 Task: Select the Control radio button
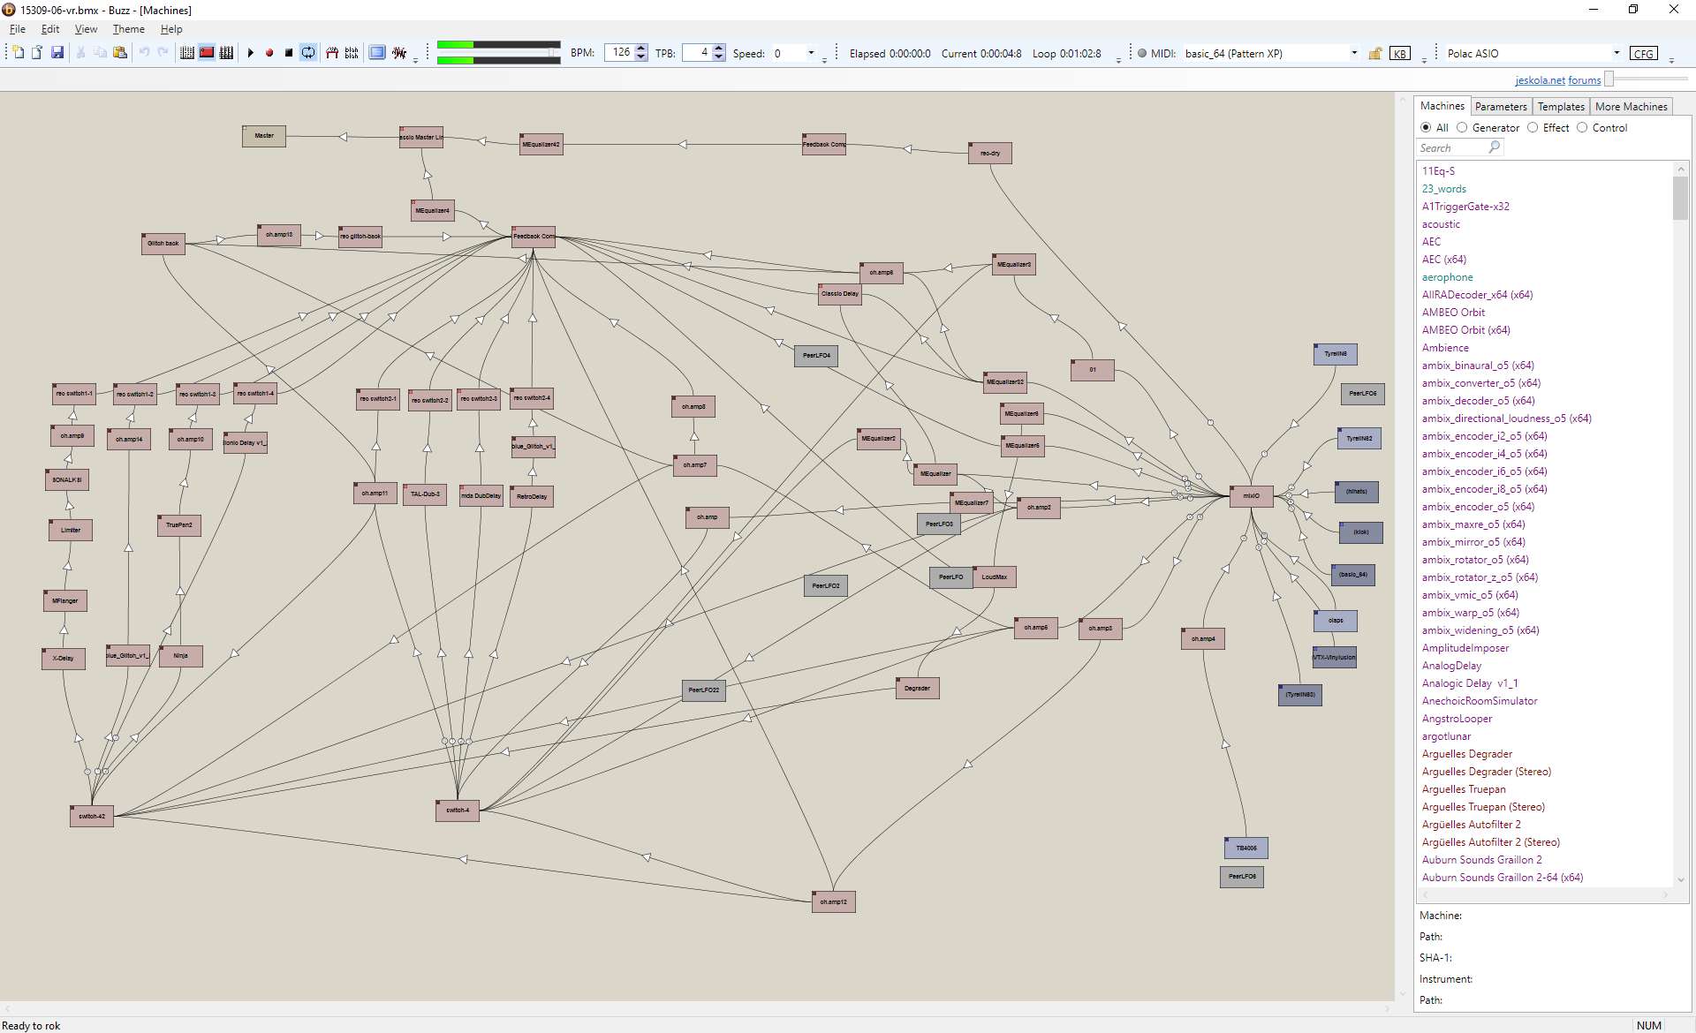(x=1583, y=128)
